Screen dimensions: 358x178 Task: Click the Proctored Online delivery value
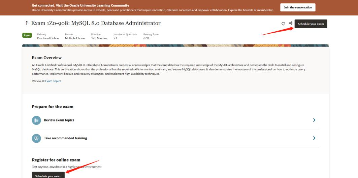tap(48, 38)
